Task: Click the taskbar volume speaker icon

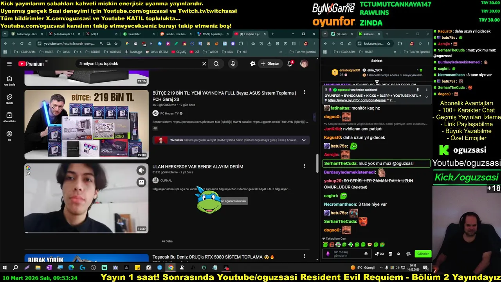Action: (398, 268)
